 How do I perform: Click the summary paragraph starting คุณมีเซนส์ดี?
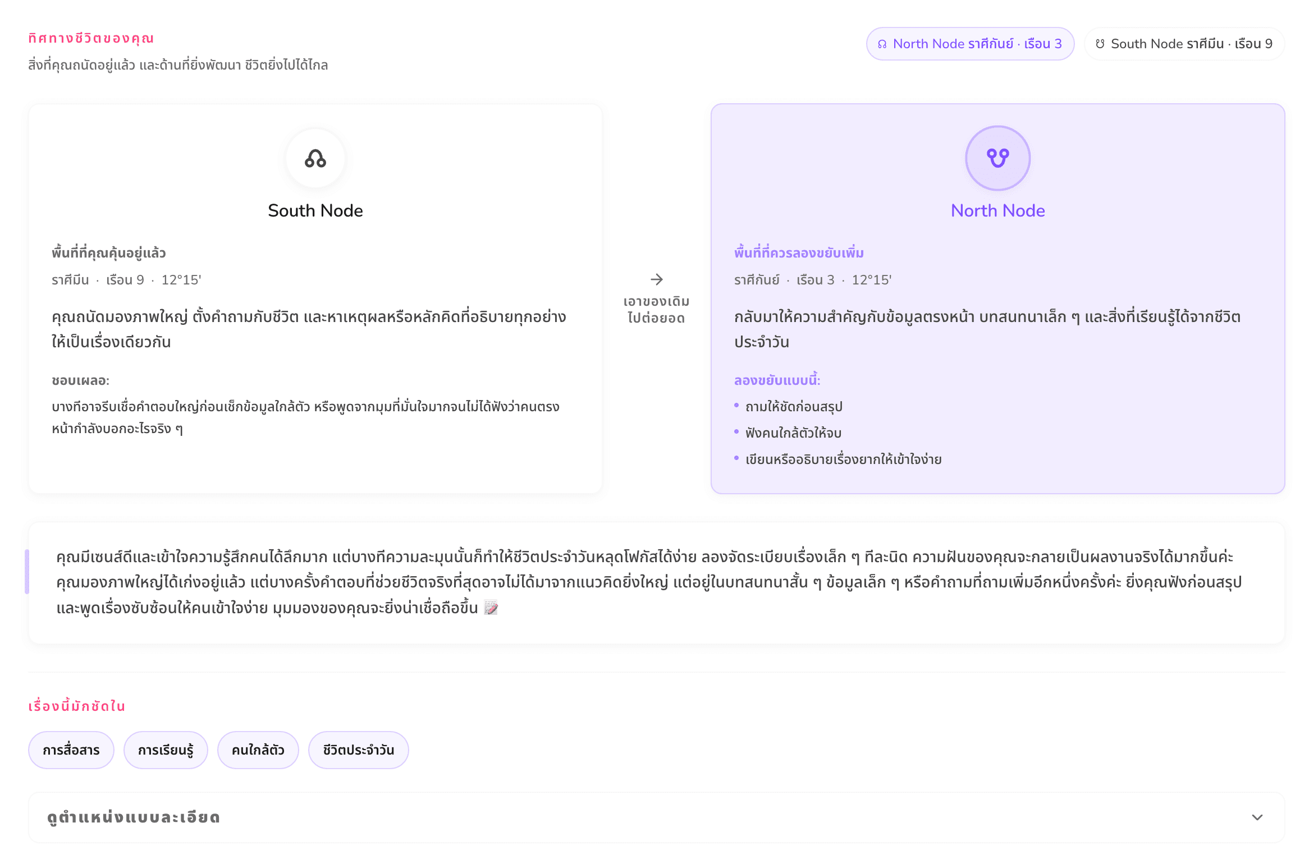(649, 582)
